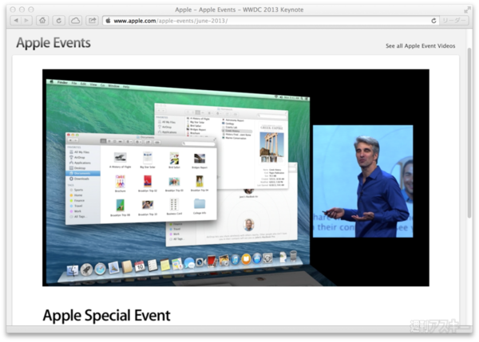Open the Home page via house icon
Image resolution: width=479 pixels, height=342 pixels.
(x=42, y=21)
